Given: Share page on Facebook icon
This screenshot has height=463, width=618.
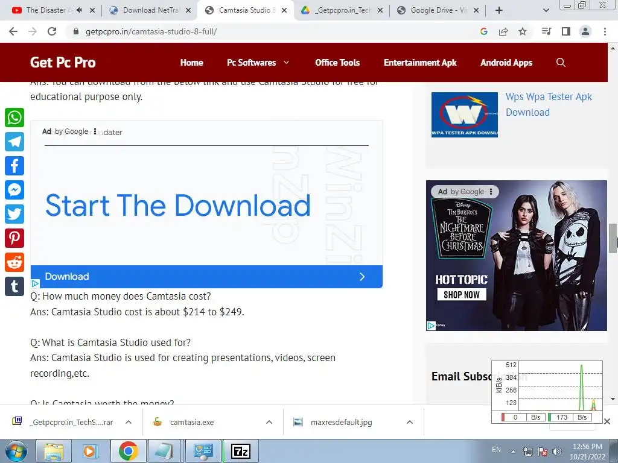Looking at the screenshot, I should (x=14, y=166).
